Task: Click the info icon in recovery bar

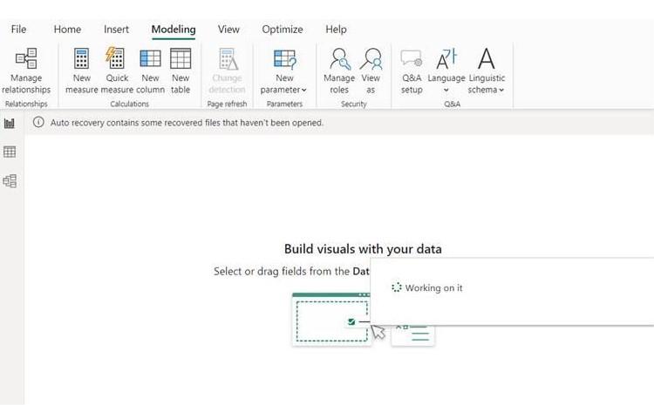Action: 38,122
